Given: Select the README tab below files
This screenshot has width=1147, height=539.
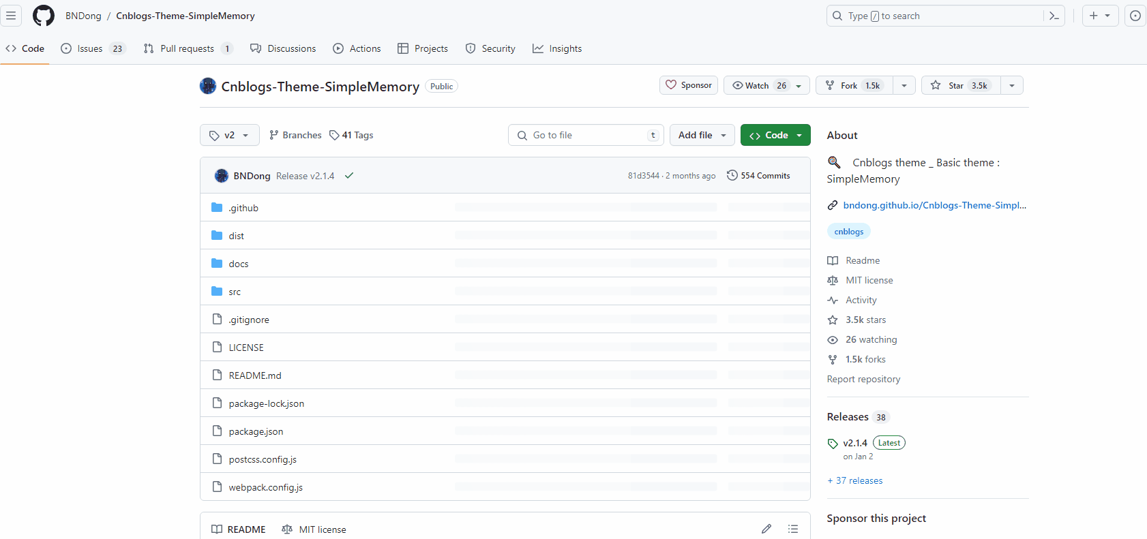Looking at the screenshot, I should point(239,529).
